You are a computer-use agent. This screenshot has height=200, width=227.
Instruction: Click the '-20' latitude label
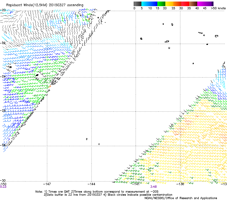coord(3,10)
